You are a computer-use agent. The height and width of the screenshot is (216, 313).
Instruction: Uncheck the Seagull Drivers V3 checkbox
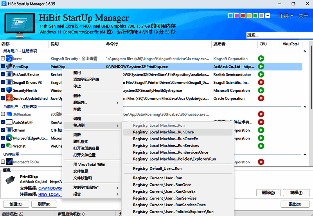pos(3,82)
